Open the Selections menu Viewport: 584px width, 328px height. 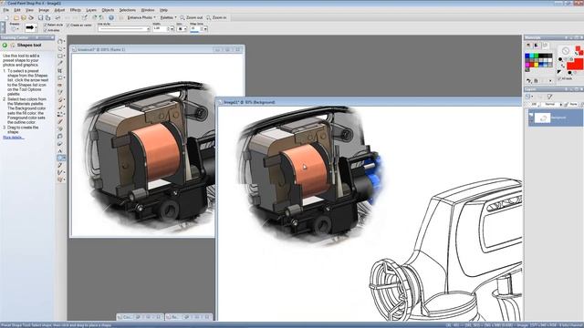click(x=128, y=10)
